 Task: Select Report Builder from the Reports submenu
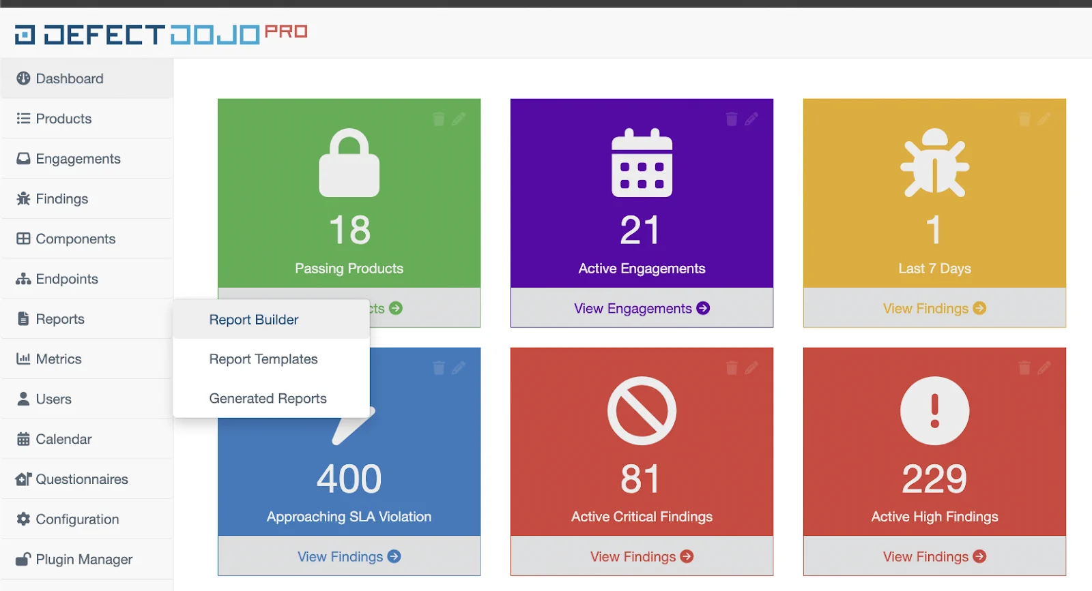254,320
